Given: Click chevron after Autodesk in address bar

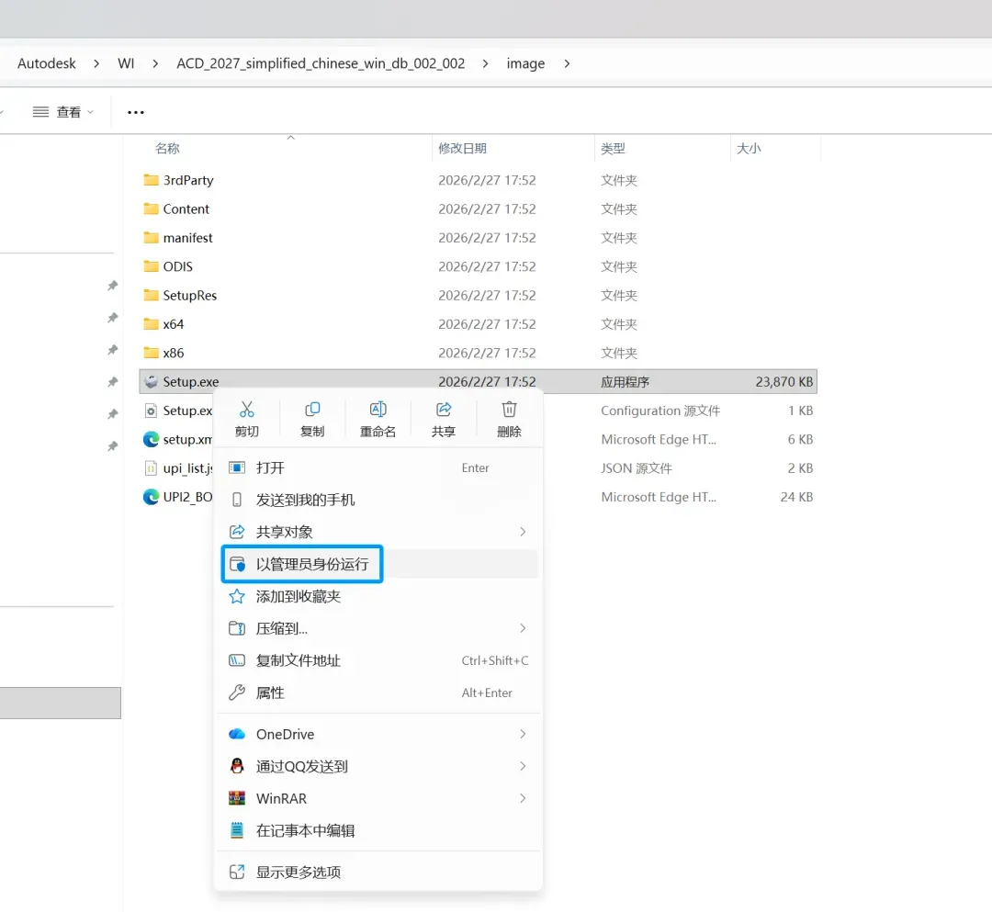Looking at the screenshot, I should click(x=96, y=63).
